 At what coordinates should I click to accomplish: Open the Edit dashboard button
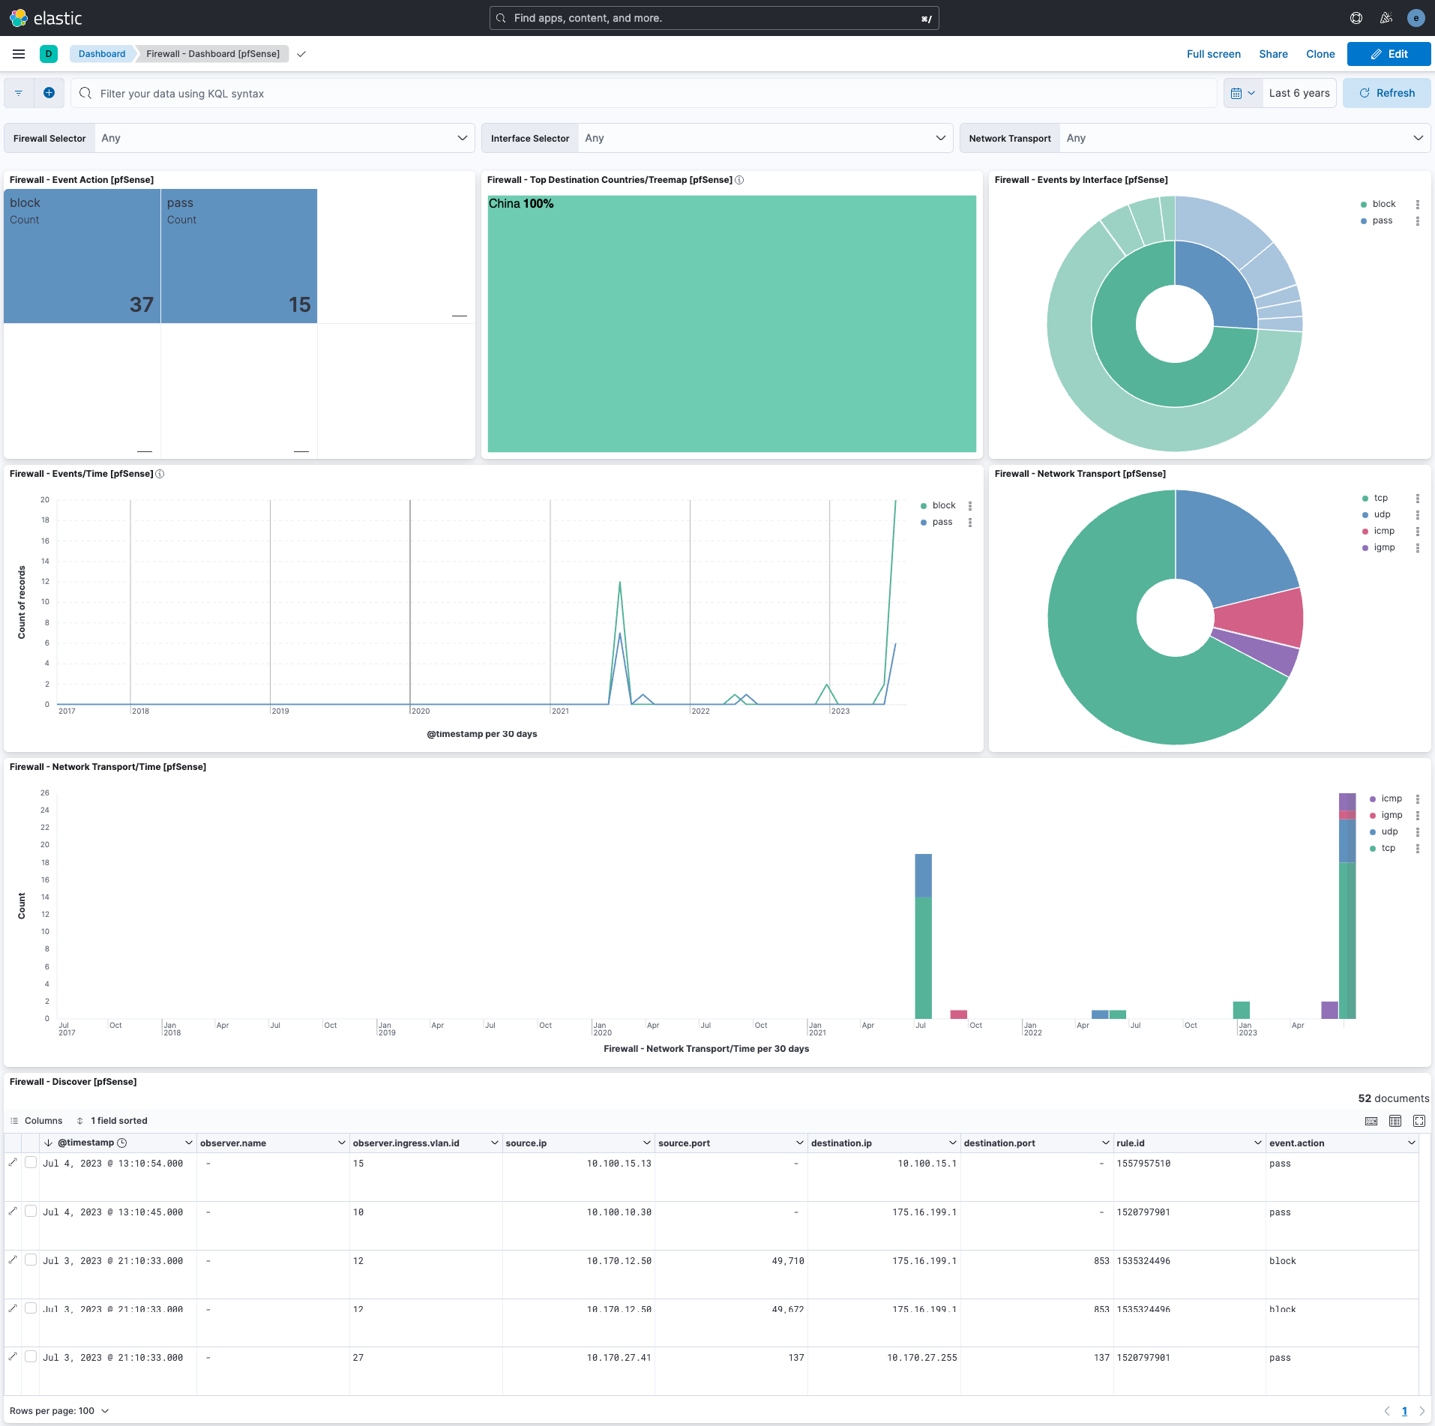pyautogui.click(x=1388, y=53)
